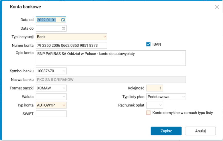Expand the Typ konta dropdown
Image resolution: width=223 pixels, height=141 pixels.
pos(64,105)
